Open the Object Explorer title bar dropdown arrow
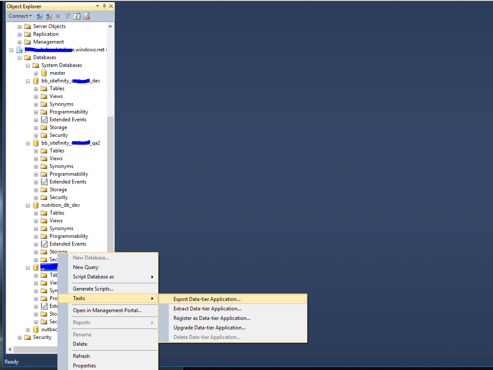Screen dimensions: 493x370 pyautogui.click(x=98, y=6)
